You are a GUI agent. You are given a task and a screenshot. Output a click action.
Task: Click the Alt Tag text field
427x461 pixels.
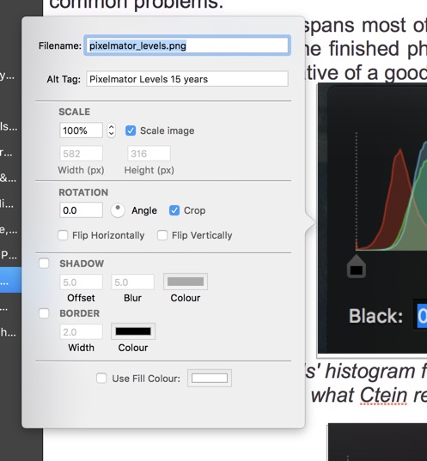click(x=187, y=79)
